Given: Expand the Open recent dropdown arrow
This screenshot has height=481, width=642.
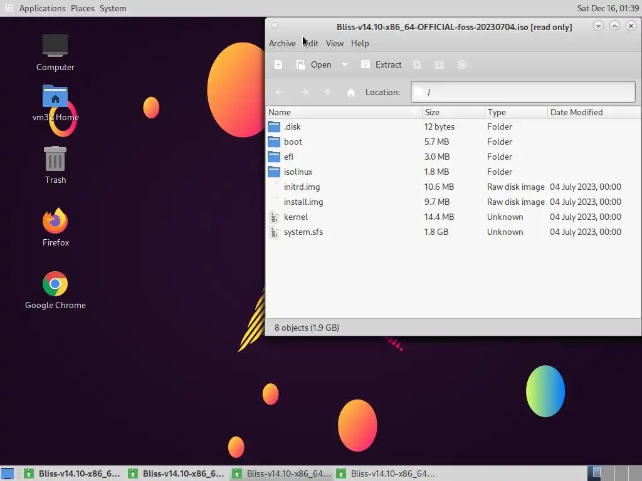Looking at the screenshot, I should [x=345, y=65].
